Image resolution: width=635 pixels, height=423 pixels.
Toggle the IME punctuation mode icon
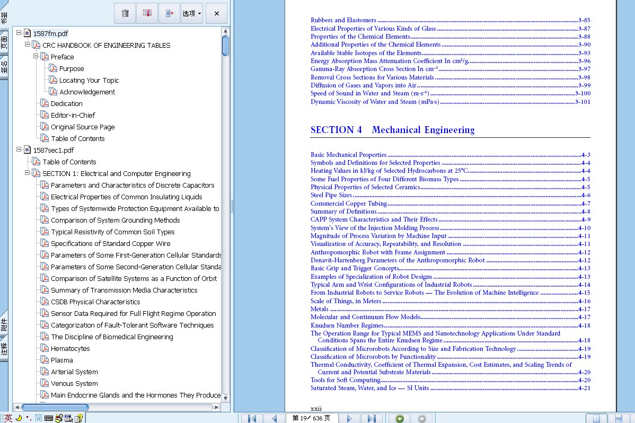click(x=28, y=418)
